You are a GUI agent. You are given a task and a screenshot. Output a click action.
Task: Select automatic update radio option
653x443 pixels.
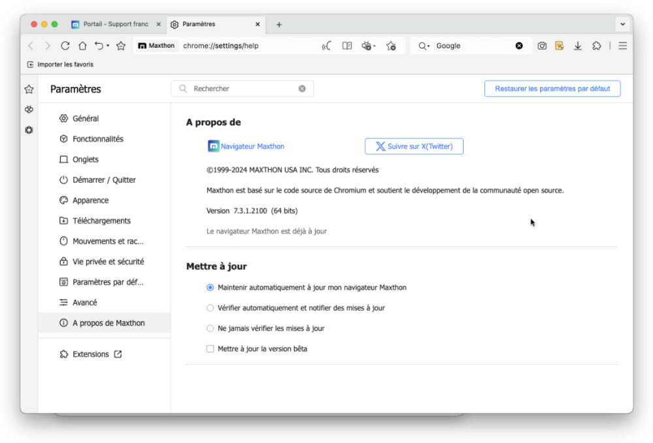210,287
